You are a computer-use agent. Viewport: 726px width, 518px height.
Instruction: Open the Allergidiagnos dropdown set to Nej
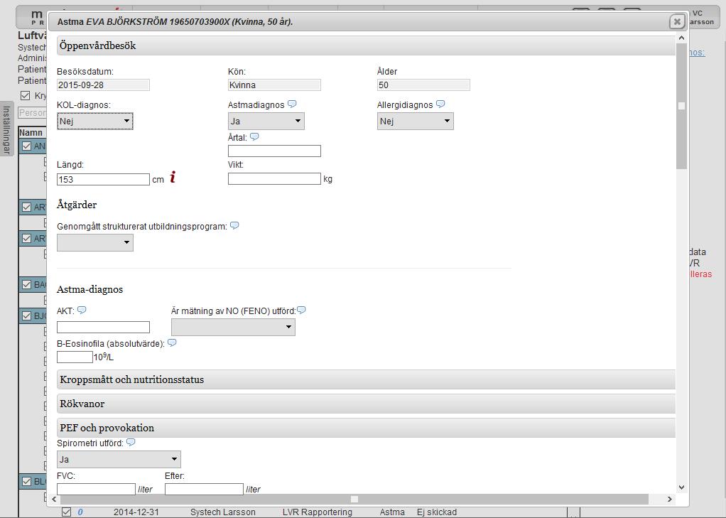[416, 121]
